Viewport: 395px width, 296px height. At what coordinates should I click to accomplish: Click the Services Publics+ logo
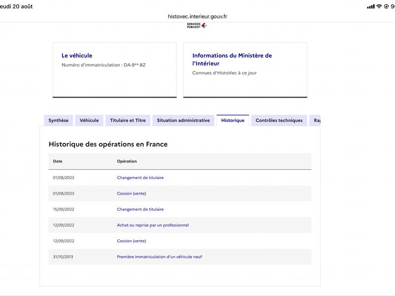tap(197, 26)
